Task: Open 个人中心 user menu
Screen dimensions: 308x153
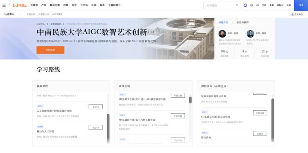Action: pyautogui.click(x=297, y=14)
